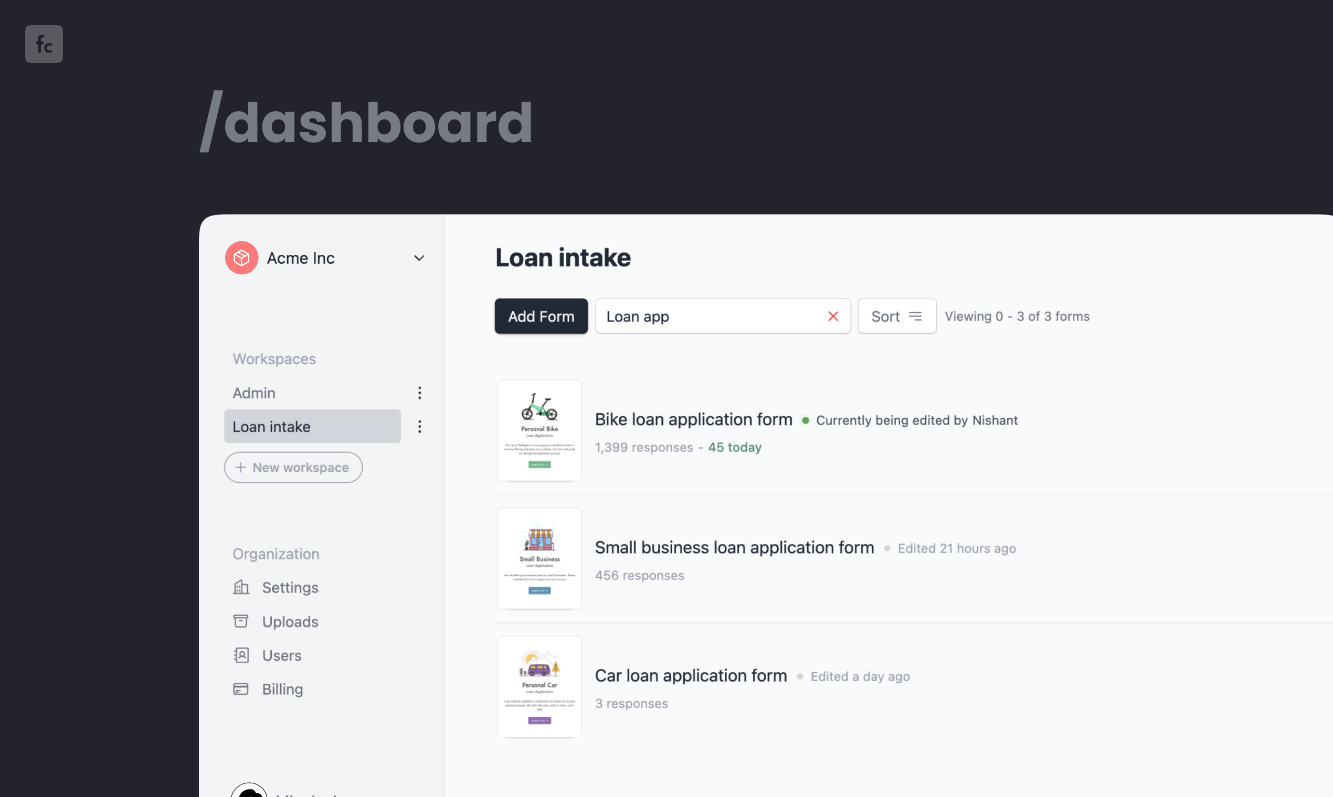Click the Bike loan application form thumbnail

tap(538, 430)
